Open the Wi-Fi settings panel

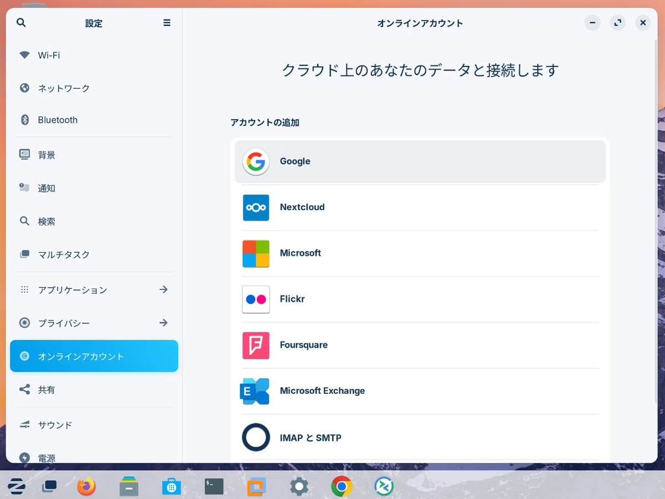point(94,55)
